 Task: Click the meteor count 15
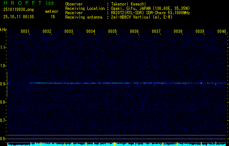pos(53,17)
